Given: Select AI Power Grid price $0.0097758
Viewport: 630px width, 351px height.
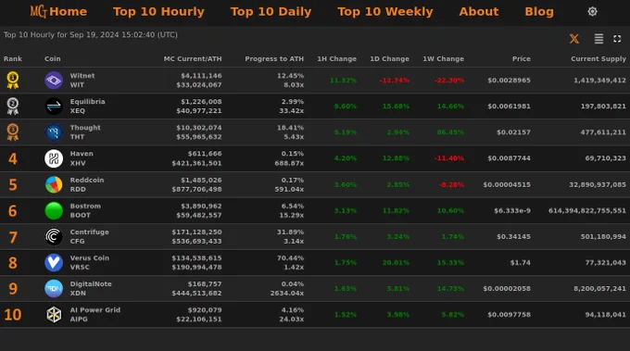Looking at the screenshot, I should [x=509, y=315].
